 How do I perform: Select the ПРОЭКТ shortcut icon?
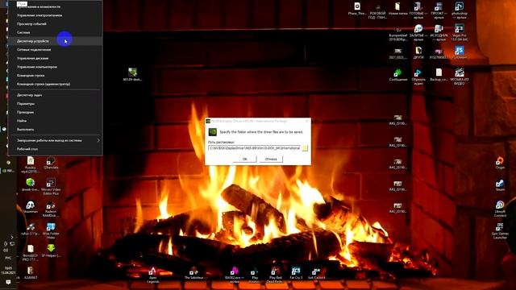[439, 10]
